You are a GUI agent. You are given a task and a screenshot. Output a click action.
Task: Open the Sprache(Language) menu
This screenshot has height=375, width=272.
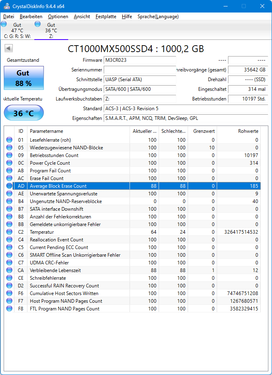point(158,17)
